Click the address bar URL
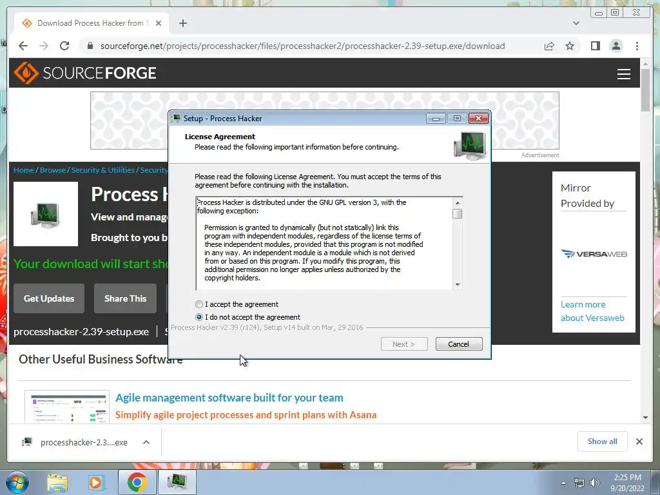This screenshot has height=495, width=660. pos(303,46)
